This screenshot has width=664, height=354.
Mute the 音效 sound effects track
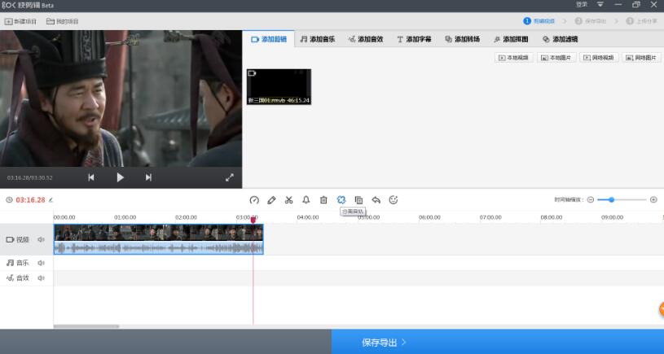click(41, 278)
